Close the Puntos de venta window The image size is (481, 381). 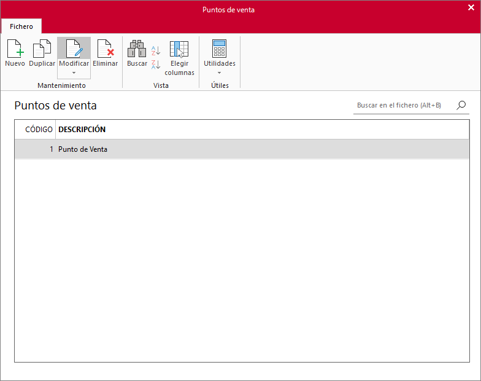click(471, 7)
